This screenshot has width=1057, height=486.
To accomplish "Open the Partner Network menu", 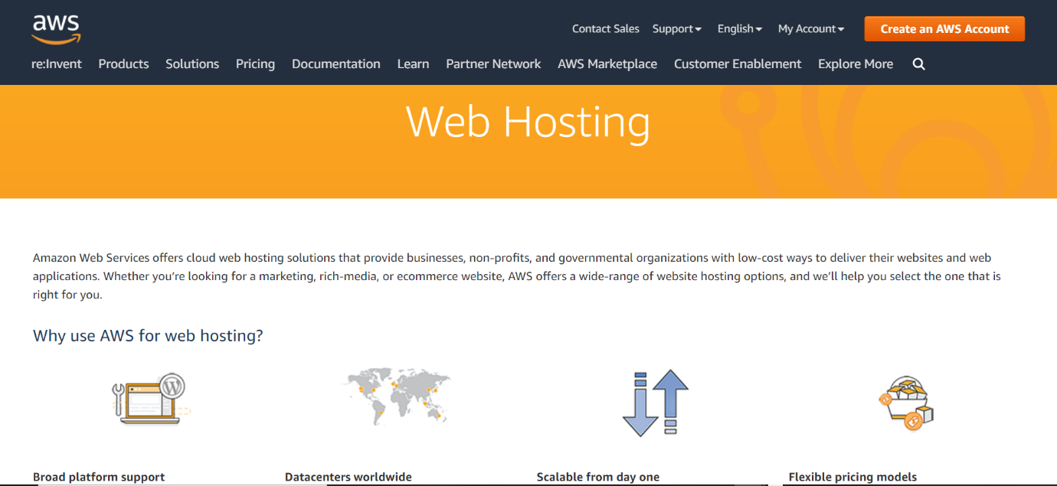I will [493, 64].
